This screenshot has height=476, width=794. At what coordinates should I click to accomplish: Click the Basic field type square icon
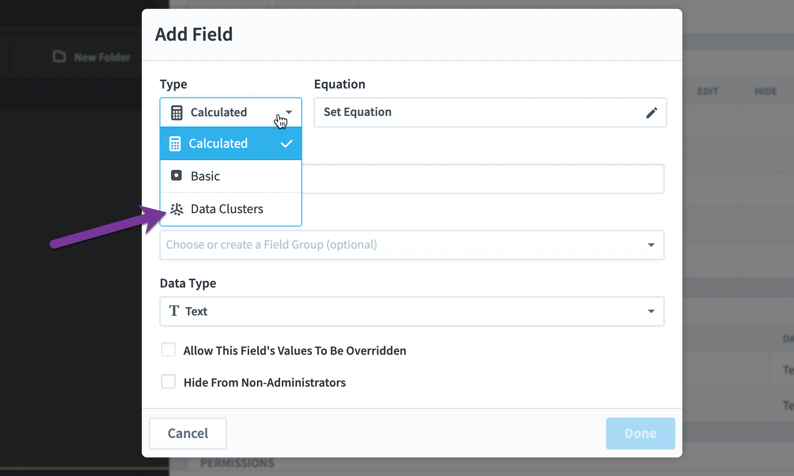[x=176, y=176]
